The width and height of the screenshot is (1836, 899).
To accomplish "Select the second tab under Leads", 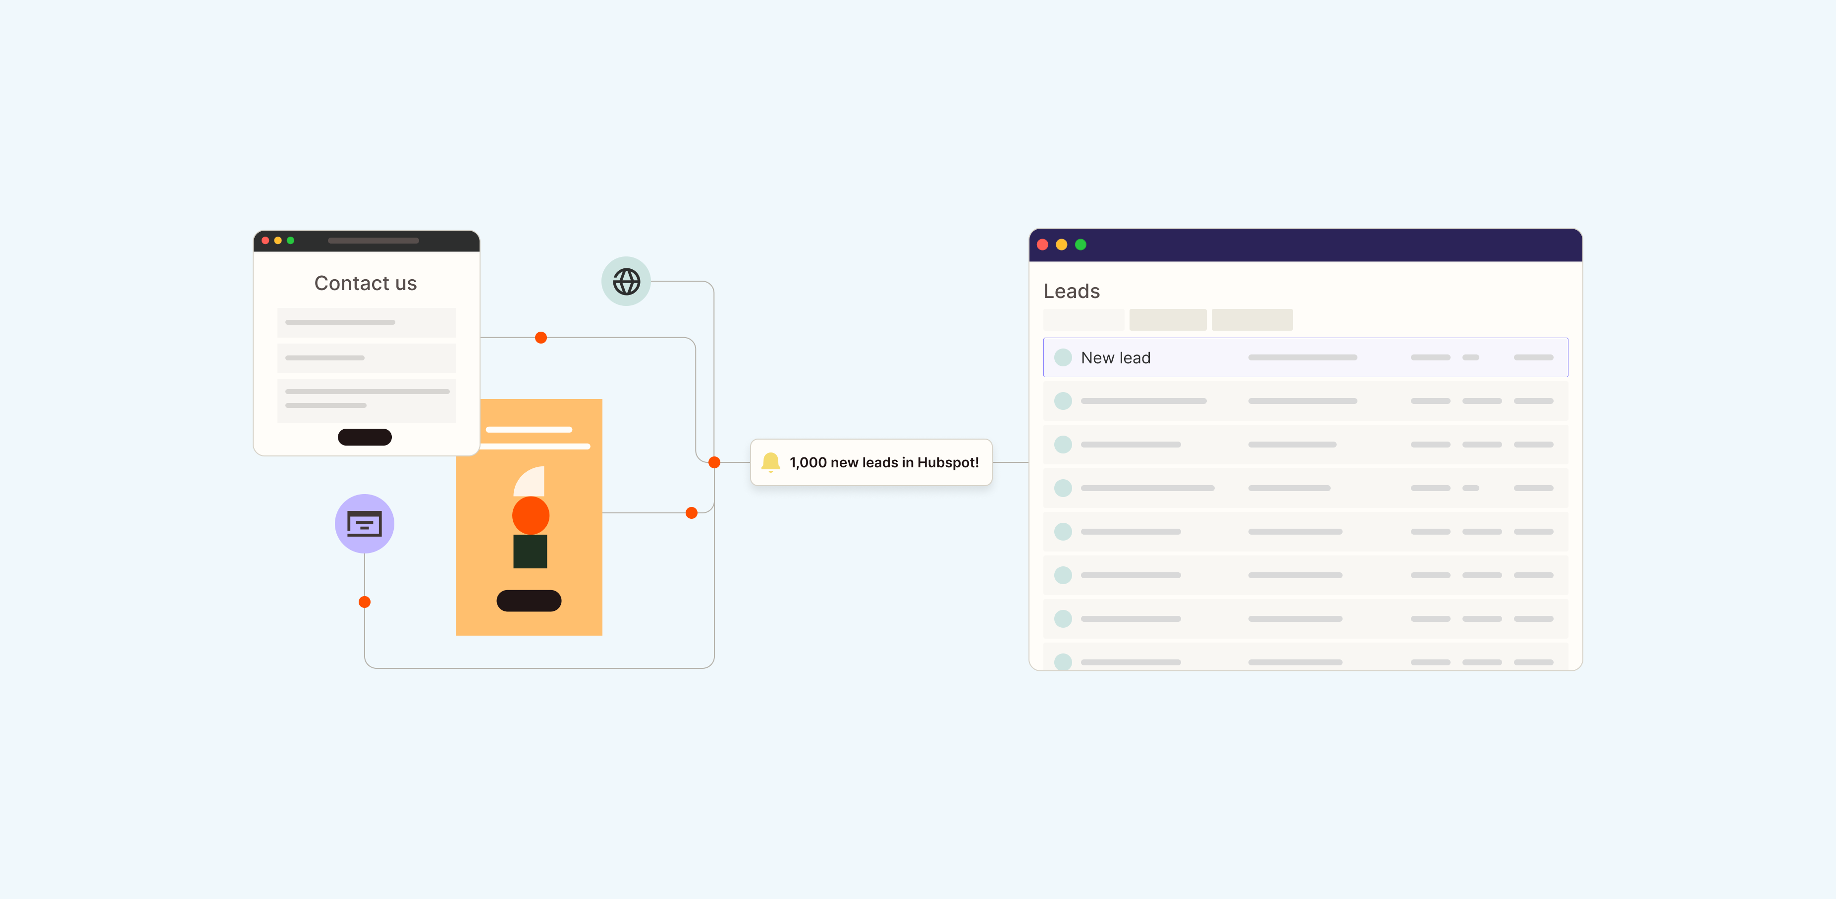I will click(x=1168, y=320).
